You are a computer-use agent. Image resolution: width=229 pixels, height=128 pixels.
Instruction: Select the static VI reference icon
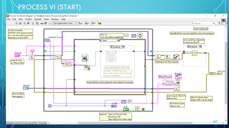coord(85,57)
